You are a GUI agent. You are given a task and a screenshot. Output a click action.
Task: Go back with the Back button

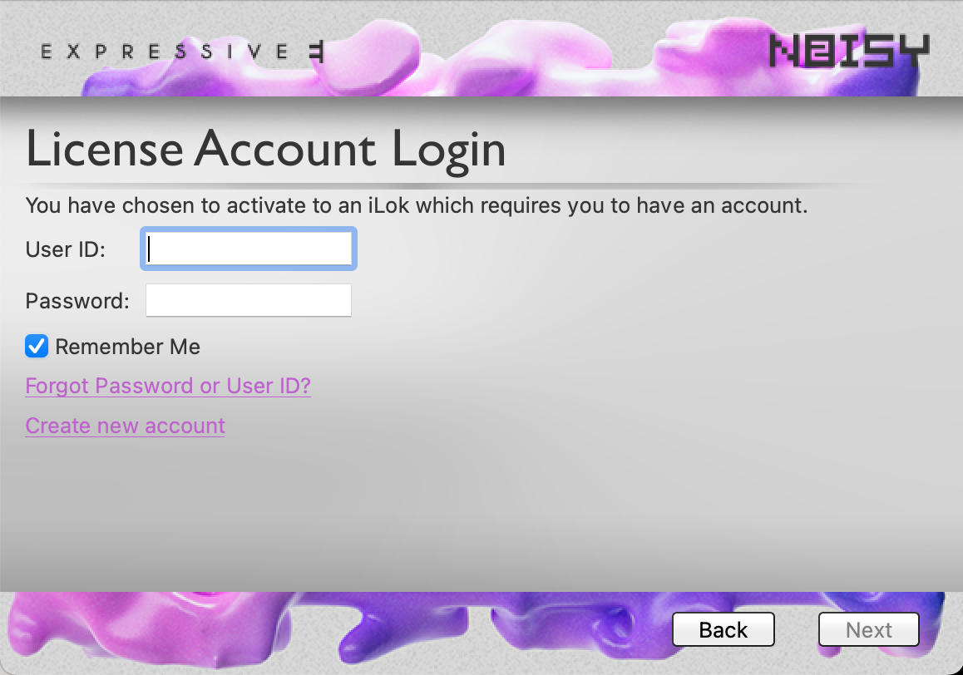[x=723, y=629]
